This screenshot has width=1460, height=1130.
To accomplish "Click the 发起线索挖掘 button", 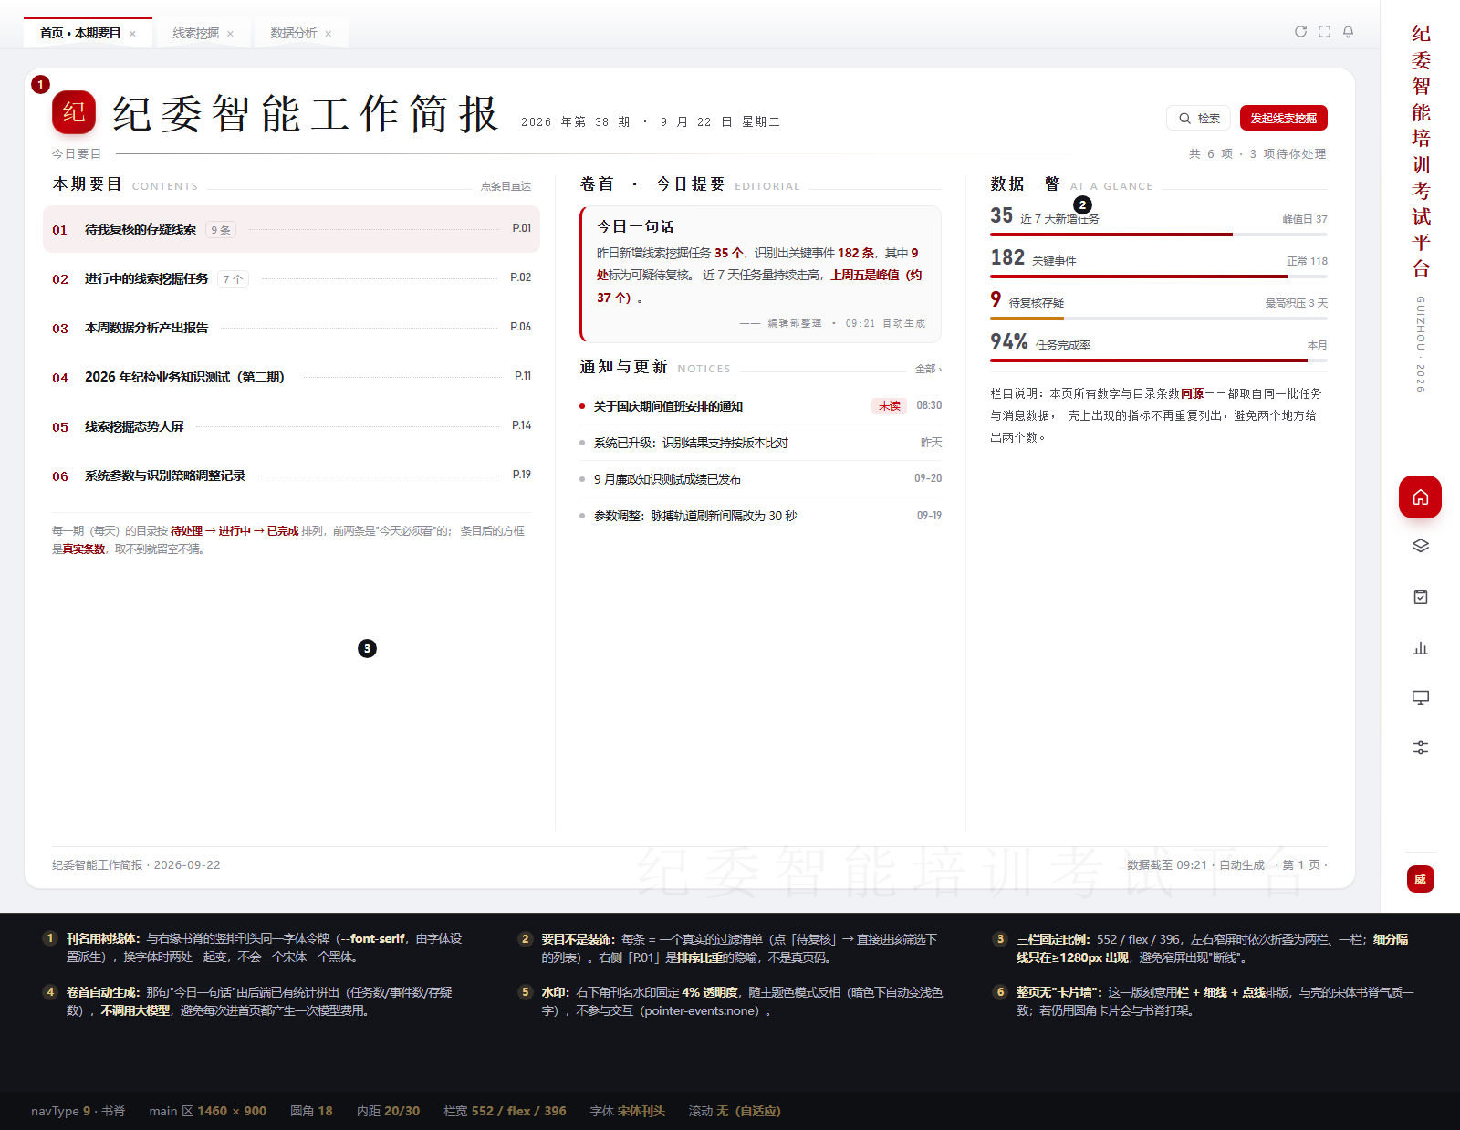I will tap(1283, 118).
